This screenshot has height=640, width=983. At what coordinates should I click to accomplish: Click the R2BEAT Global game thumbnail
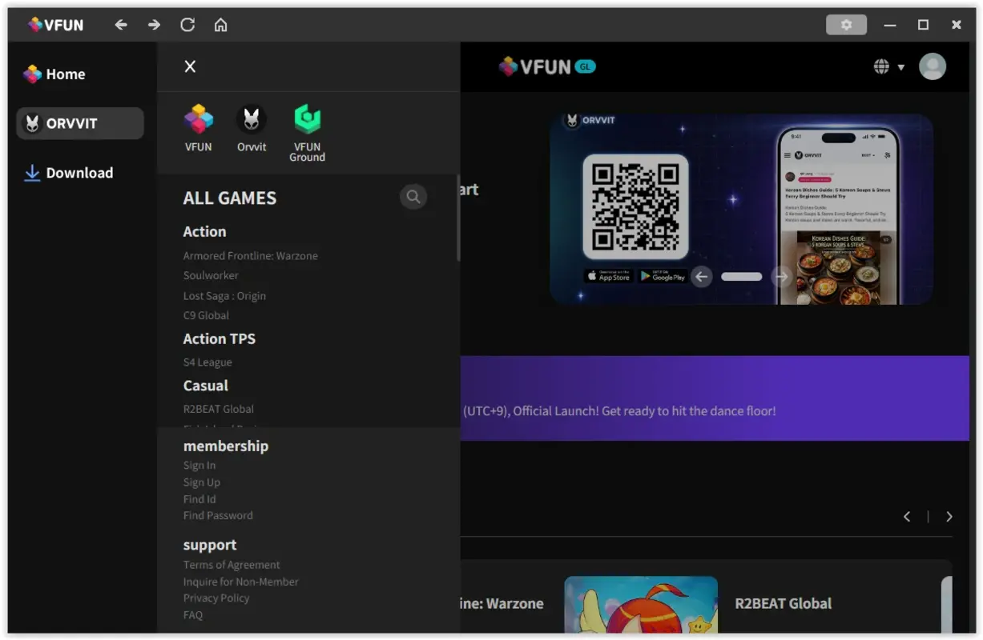(x=641, y=606)
